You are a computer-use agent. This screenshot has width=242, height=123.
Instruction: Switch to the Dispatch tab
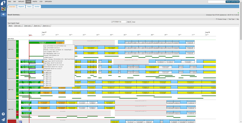tap(21, 7)
